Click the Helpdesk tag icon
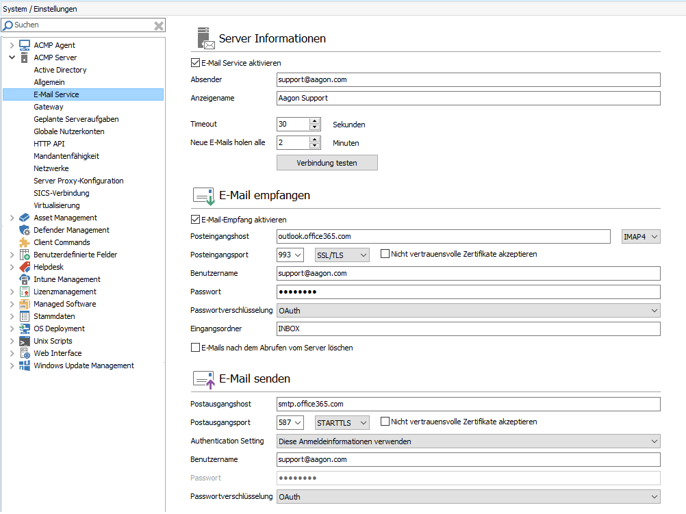 tap(25, 267)
